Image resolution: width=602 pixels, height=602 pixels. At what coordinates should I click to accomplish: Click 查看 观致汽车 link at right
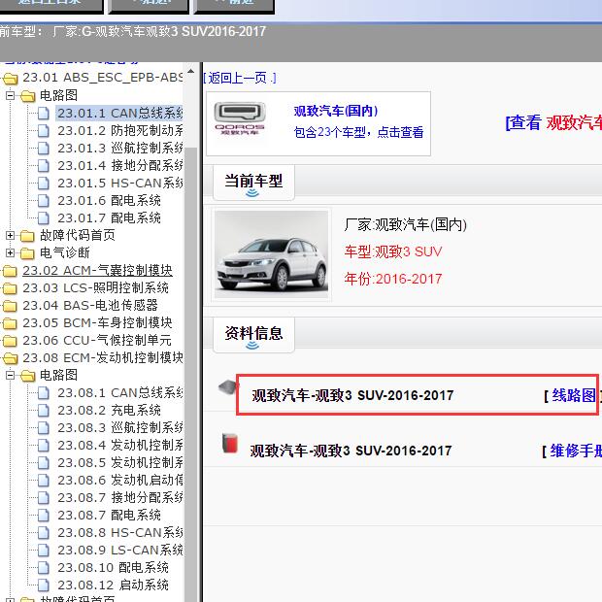pyautogui.click(x=553, y=123)
